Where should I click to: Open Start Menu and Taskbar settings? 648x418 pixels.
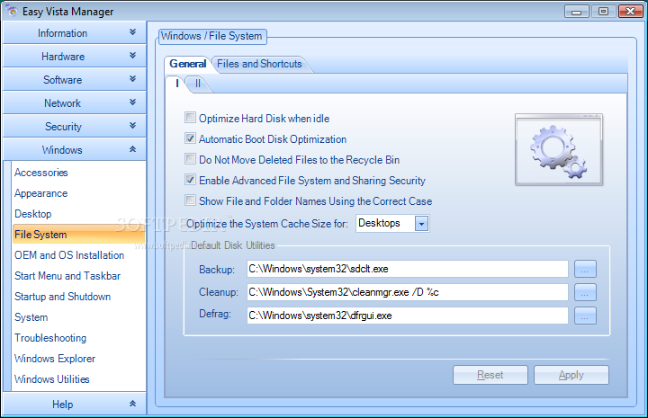tap(67, 276)
